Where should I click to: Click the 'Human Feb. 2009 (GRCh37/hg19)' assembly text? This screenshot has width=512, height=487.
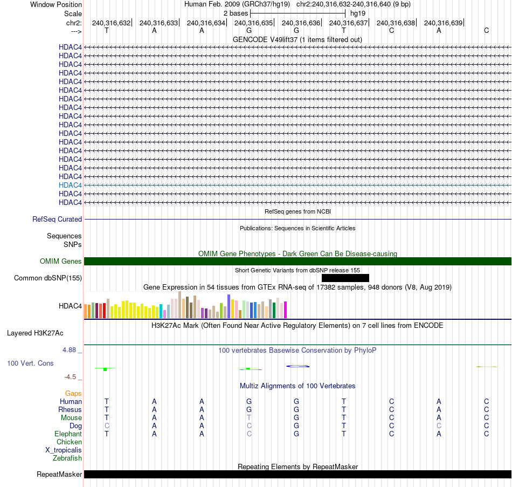pyautogui.click(x=237, y=4)
